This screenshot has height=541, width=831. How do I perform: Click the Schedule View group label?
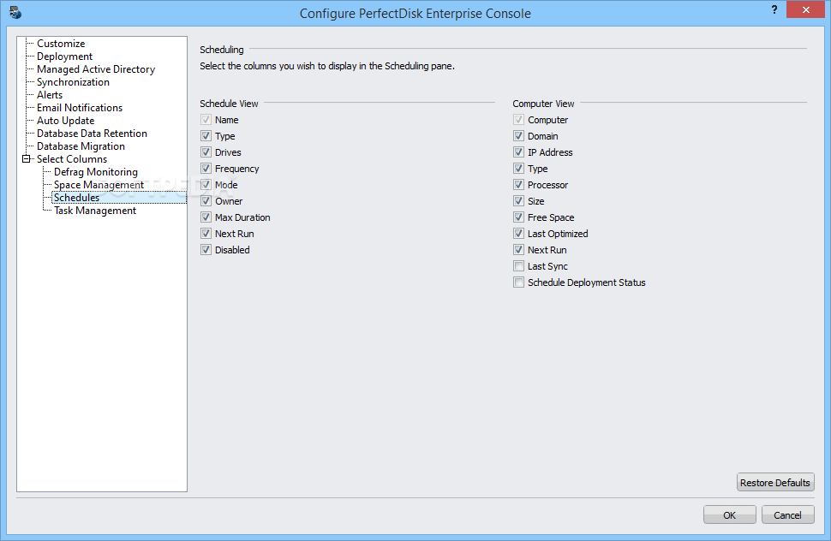(229, 104)
